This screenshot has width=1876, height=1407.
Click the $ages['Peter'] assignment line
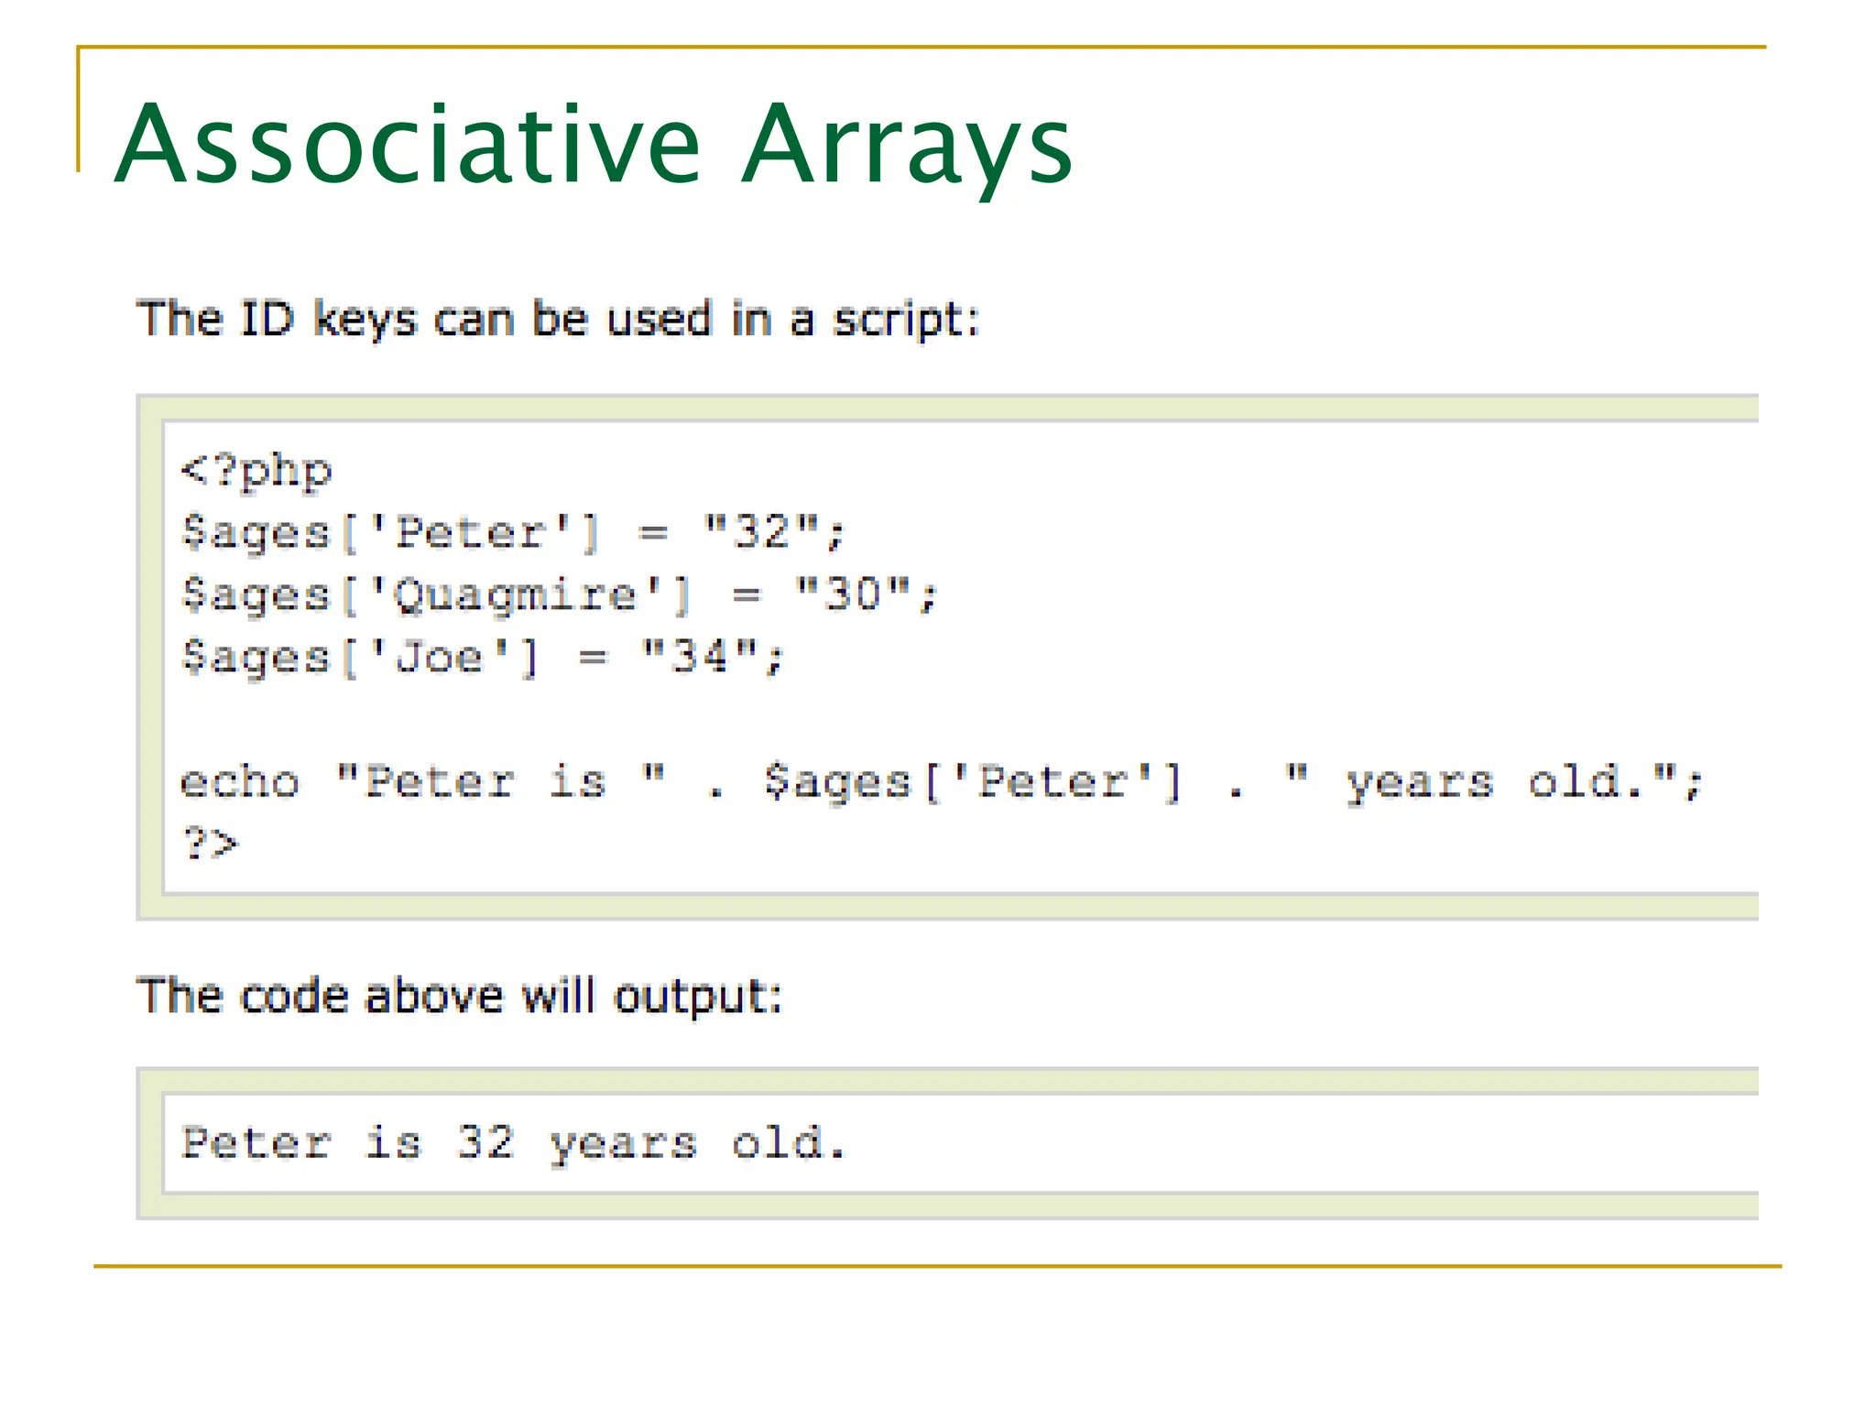(x=511, y=532)
